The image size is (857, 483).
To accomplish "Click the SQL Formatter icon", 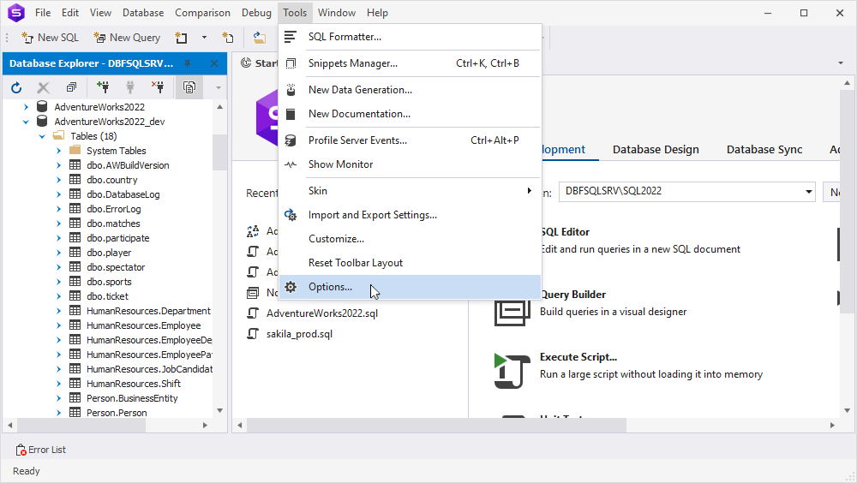I will (291, 37).
